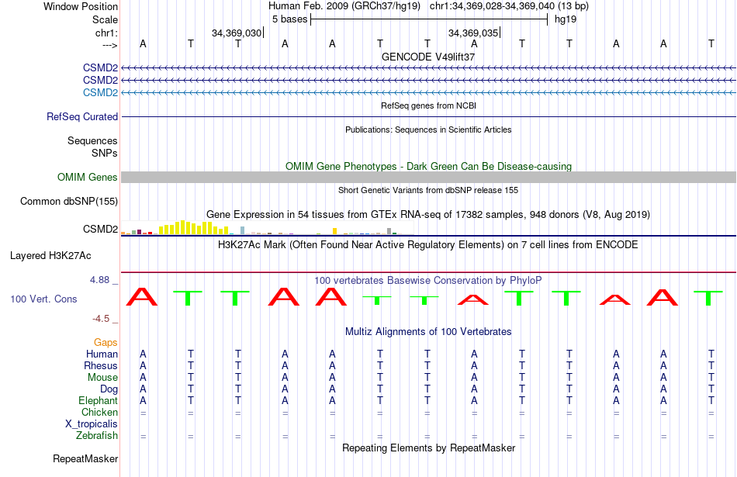This screenshot has height=477, width=737.
Task: Click the GTEx expression bar chart for CSMD2
Action: 267,227
